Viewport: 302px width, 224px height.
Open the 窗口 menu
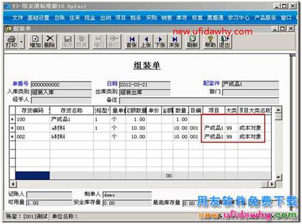point(286,18)
